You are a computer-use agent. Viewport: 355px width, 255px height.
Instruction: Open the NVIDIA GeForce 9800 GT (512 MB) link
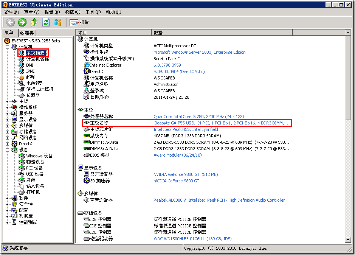pyautogui.click(x=186, y=174)
